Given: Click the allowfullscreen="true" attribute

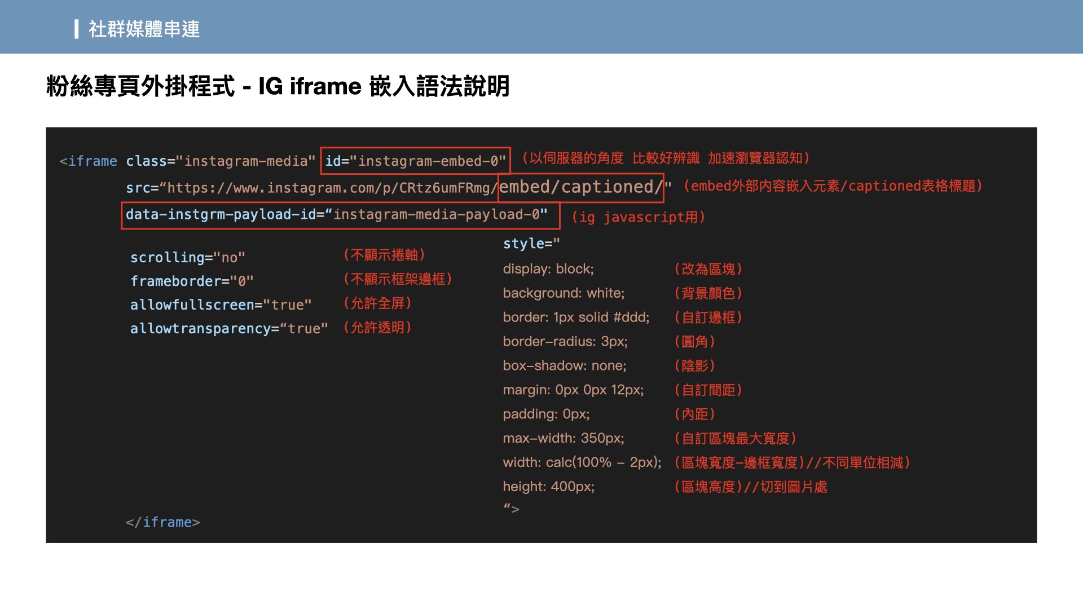Looking at the screenshot, I should 221,305.
